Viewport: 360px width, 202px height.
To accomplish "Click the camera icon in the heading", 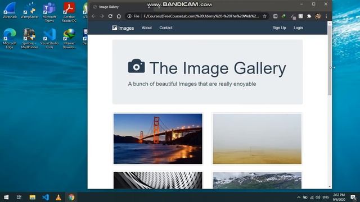I will tap(136, 66).
